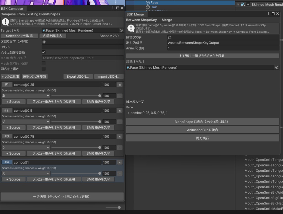
Task: Maximize the BSK Compose window
Action: point(117,8)
